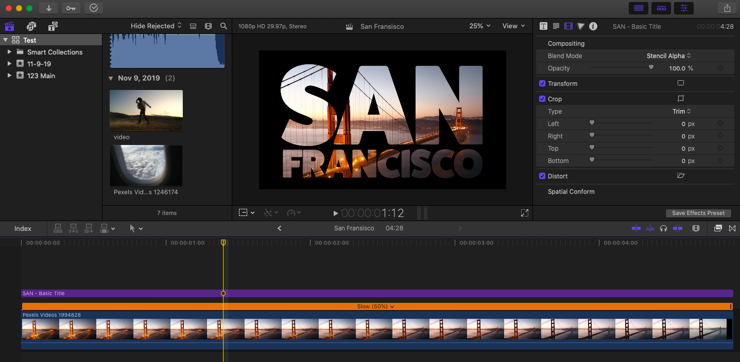Expand Smart Collections folder
Screen dimensions: 740x362
tap(9, 52)
